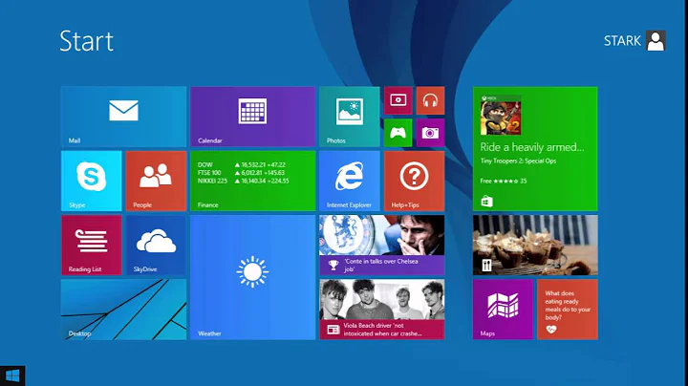Open Food & Drink muffins tile
This screenshot has width=688, height=386.
(535, 246)
